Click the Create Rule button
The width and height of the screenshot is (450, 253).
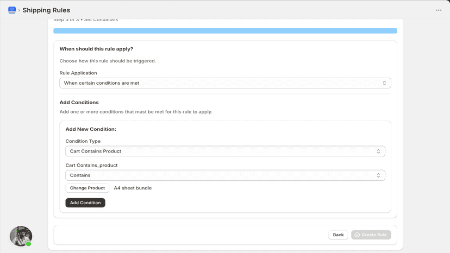[371, 235]
